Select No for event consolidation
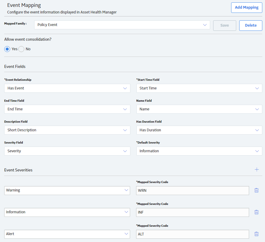 click(21, 49)
